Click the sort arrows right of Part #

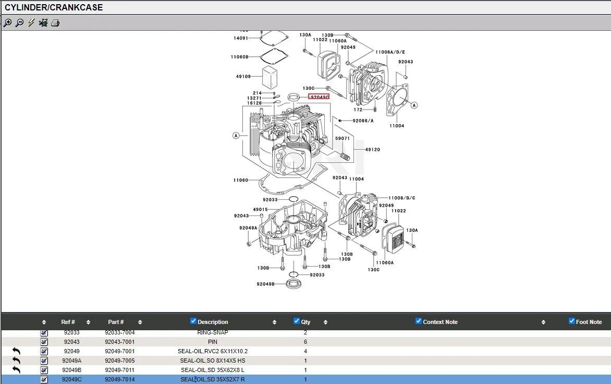click(x=140, y=322)
